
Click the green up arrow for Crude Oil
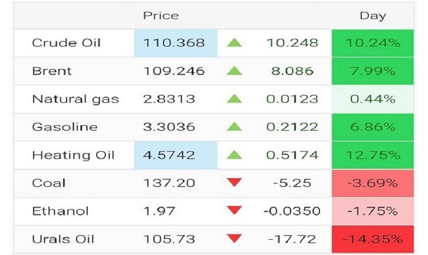click(234, 43)
